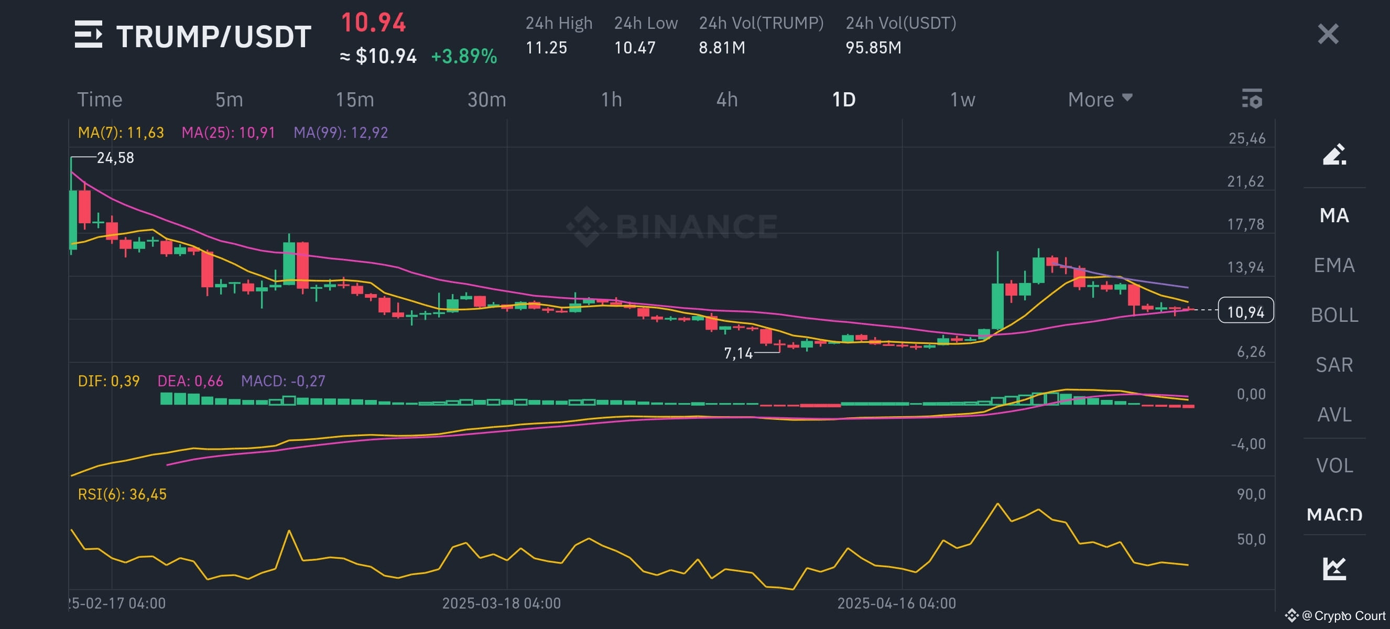1390x629 pixels.
Task: Click the 24h Vol(TRUMP) value 8.81M
Action: [722, 48]
